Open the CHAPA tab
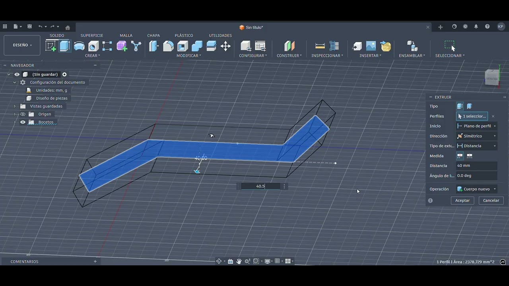This screenshot has height=286, width=509. point(153,35)
